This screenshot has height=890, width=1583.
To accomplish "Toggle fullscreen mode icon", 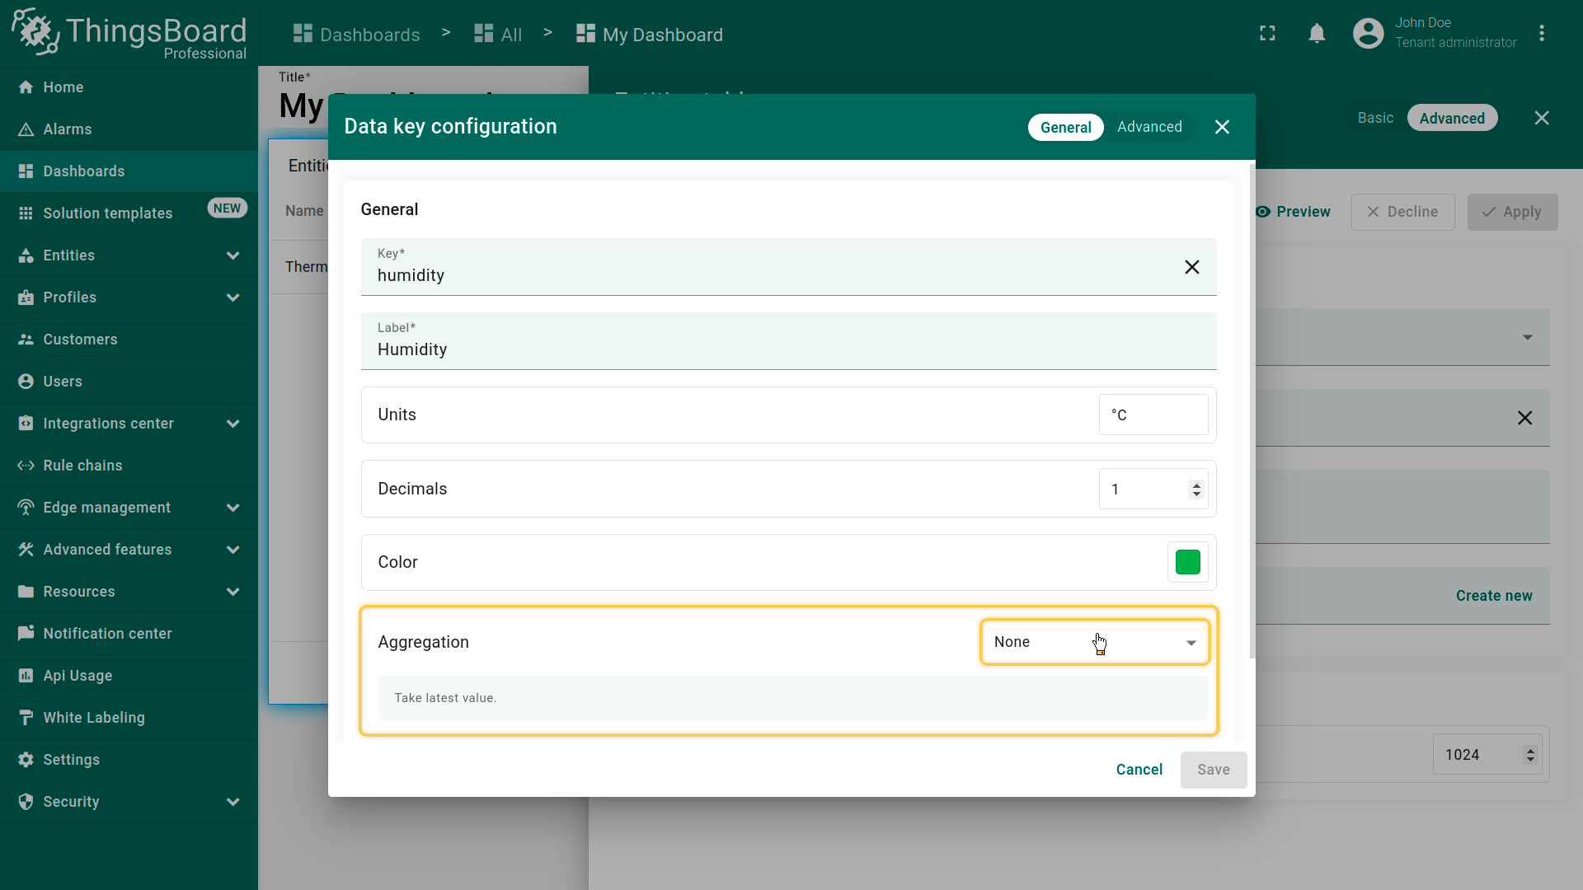I will point(1267,34).
